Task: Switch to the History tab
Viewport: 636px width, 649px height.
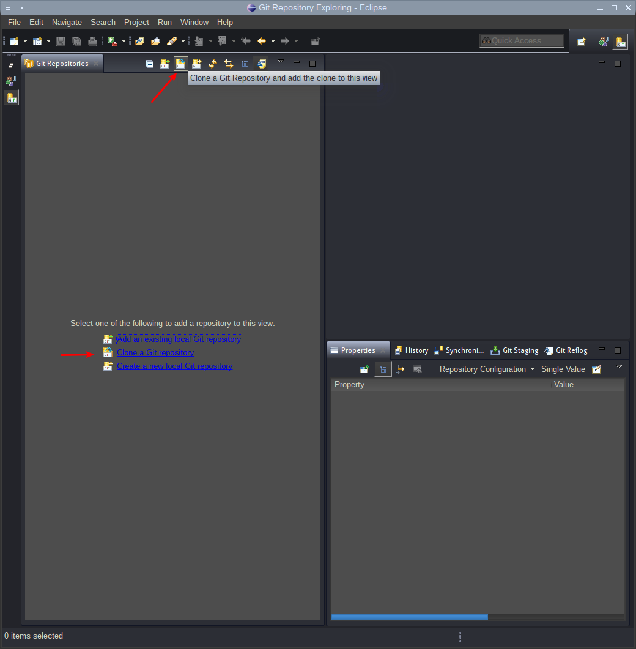Action: point(412,350)
